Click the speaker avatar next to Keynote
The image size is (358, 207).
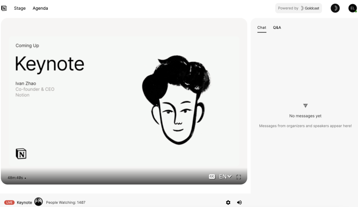click(38, 202)
